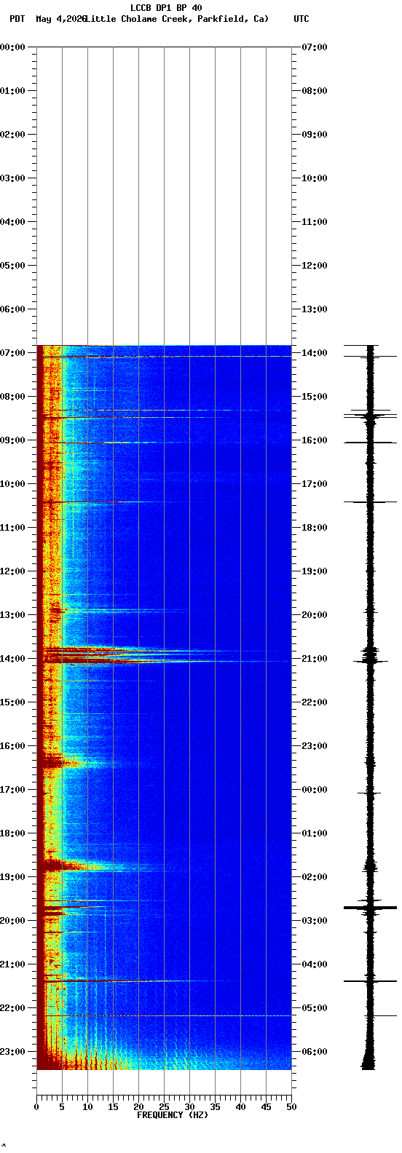Viewport: 402px width, 1153px height.
Task: Click the '22:00' label on the UTC axis
Action: click(315, 702)
